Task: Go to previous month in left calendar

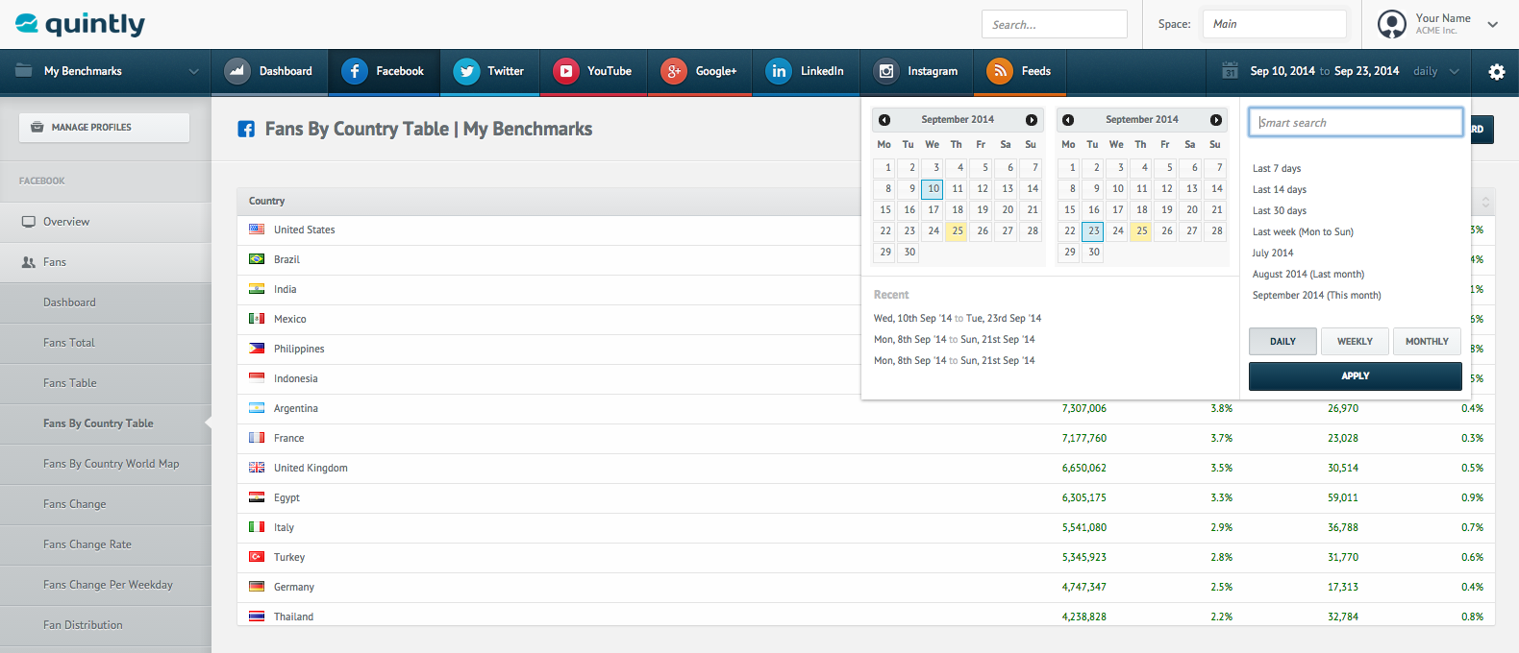Action: pos(884,120)
